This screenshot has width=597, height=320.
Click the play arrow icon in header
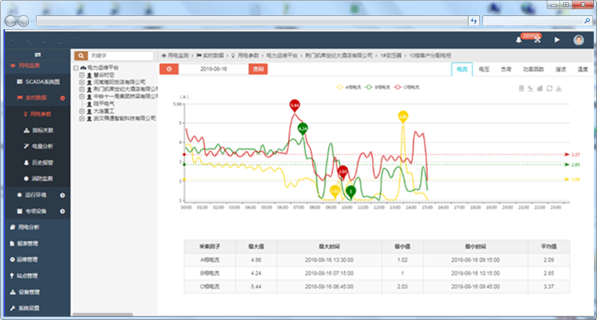coord(557,40)
